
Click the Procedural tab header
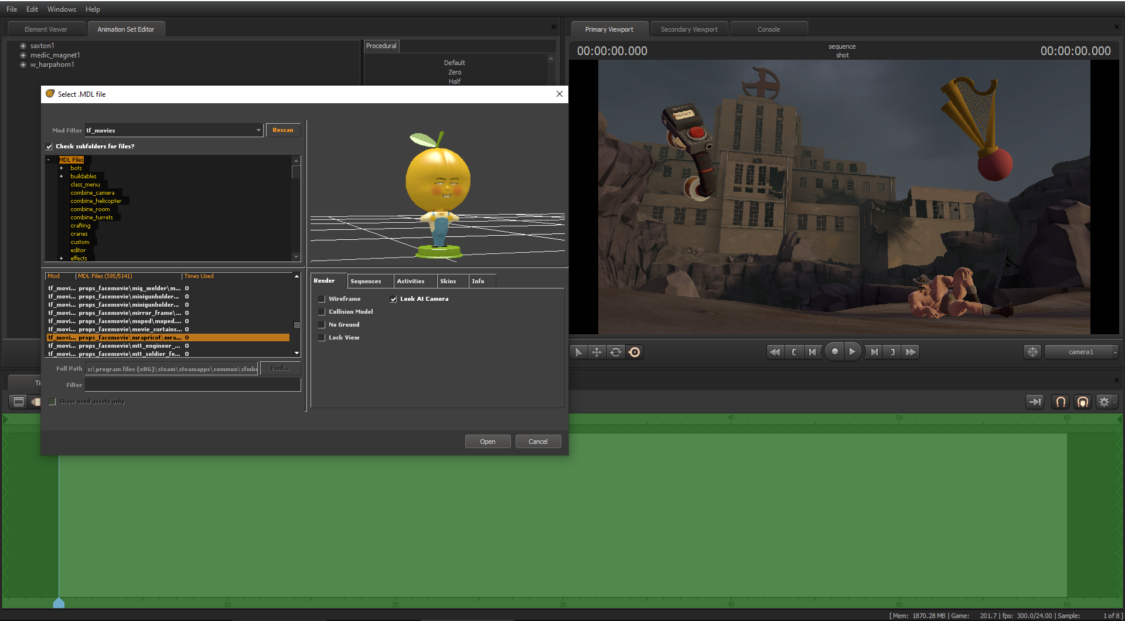[381, 46]
